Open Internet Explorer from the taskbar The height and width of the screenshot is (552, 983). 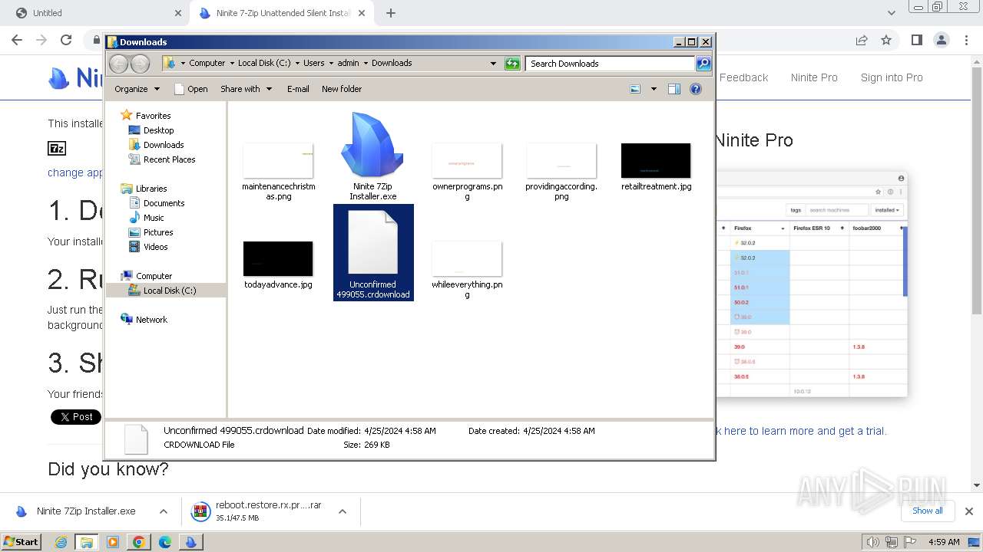[x=61, y=542]
